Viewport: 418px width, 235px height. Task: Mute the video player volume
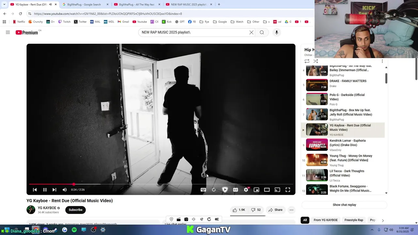click(x=65, y=190)
